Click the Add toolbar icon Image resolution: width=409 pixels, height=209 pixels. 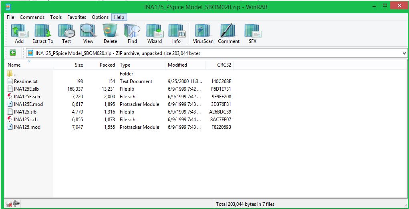click(19, 31)
